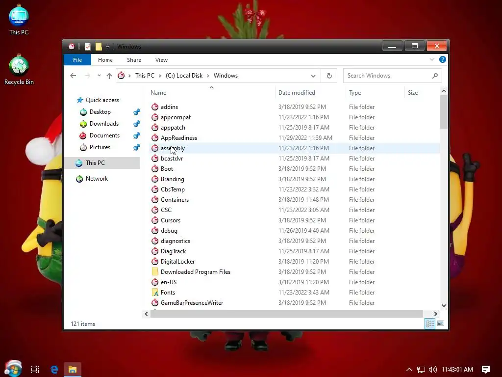Viewport: 502px width, 377px height.
Task: Select Quick access in the navigation pane
Action: [x=98, y=100]
